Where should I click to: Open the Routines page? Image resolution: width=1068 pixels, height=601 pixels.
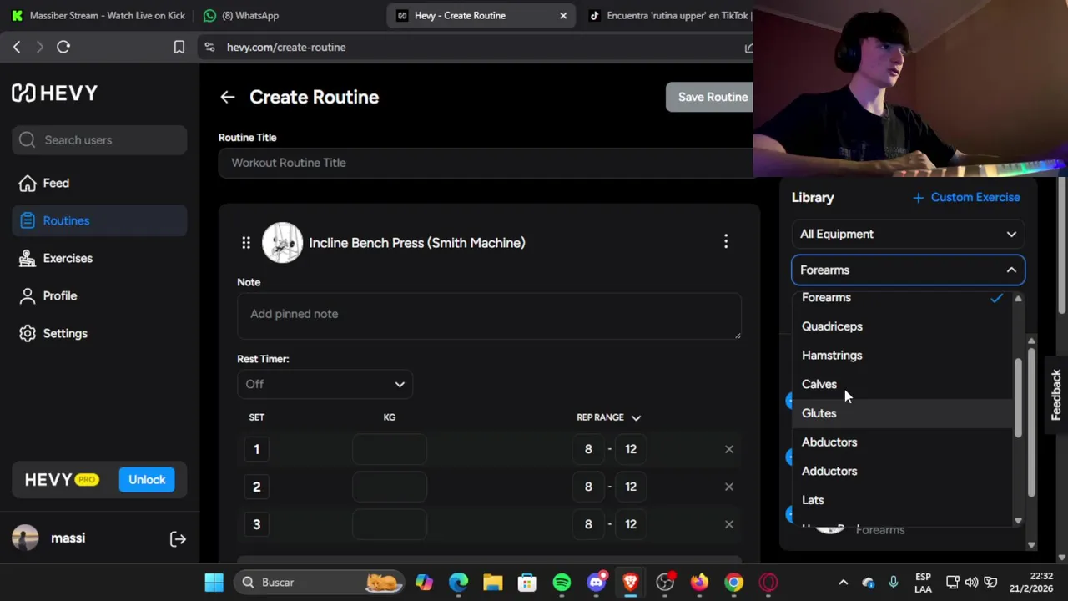pyautogui.click(x=99, y=220)
